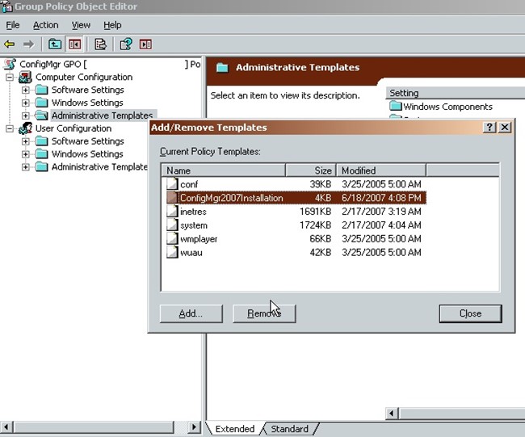The width and height of the screenshot is (525, 437).
Task: Click the Export List toolbar icon
Action: pyautogui.click(x=100, y=44)
